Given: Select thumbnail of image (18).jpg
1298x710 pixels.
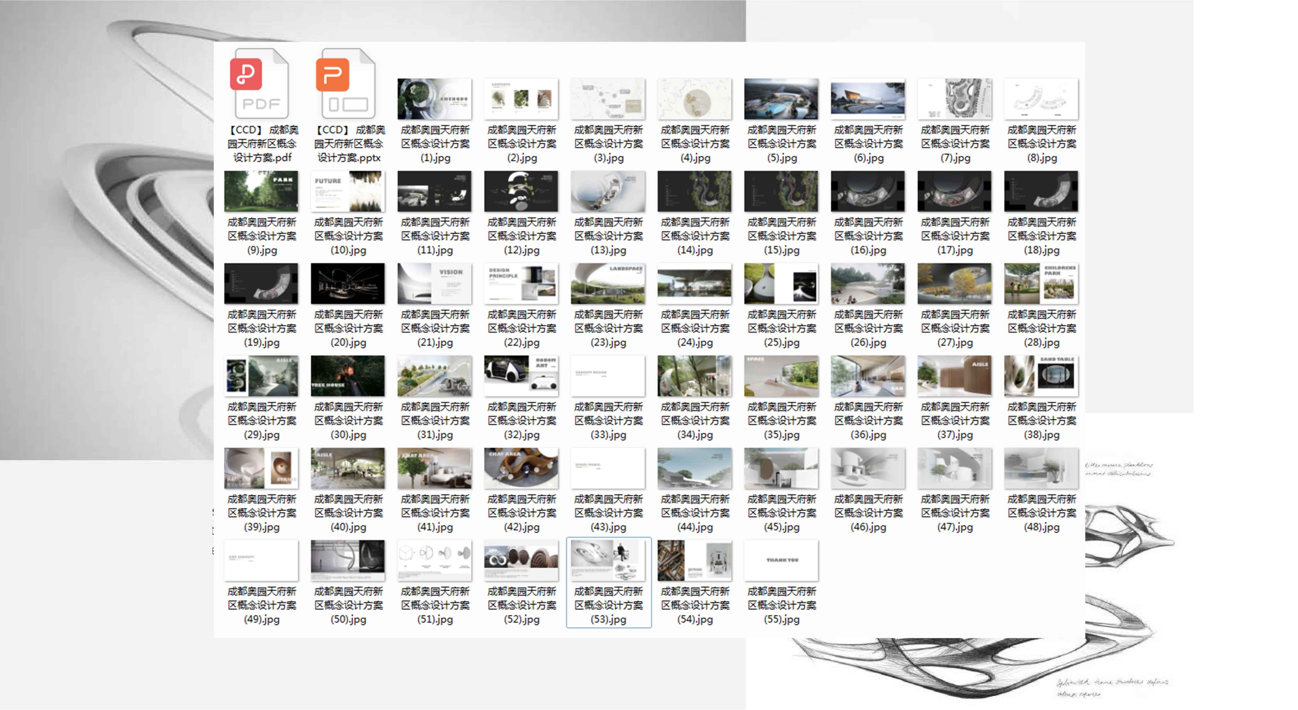Looking at the screenshot, I should pos(1041,191).
